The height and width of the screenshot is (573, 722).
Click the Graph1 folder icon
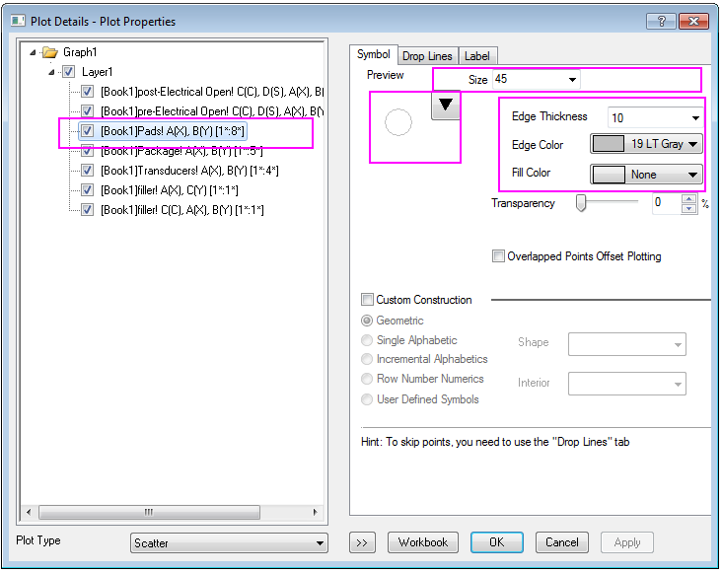point(49,52)
